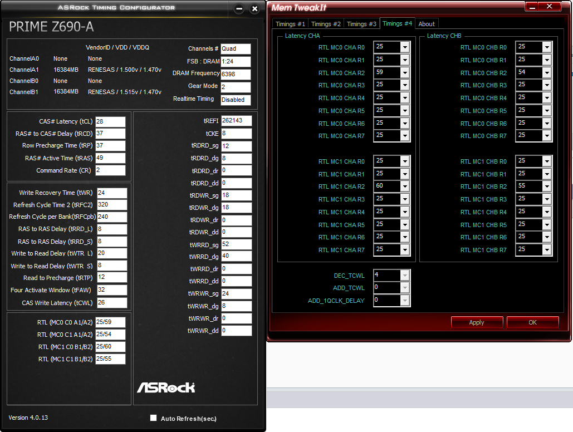The width and height of the screenshot is (573, 432).
Task: Click the Channels # field showing Quad
Action: (x=236, y=48)
